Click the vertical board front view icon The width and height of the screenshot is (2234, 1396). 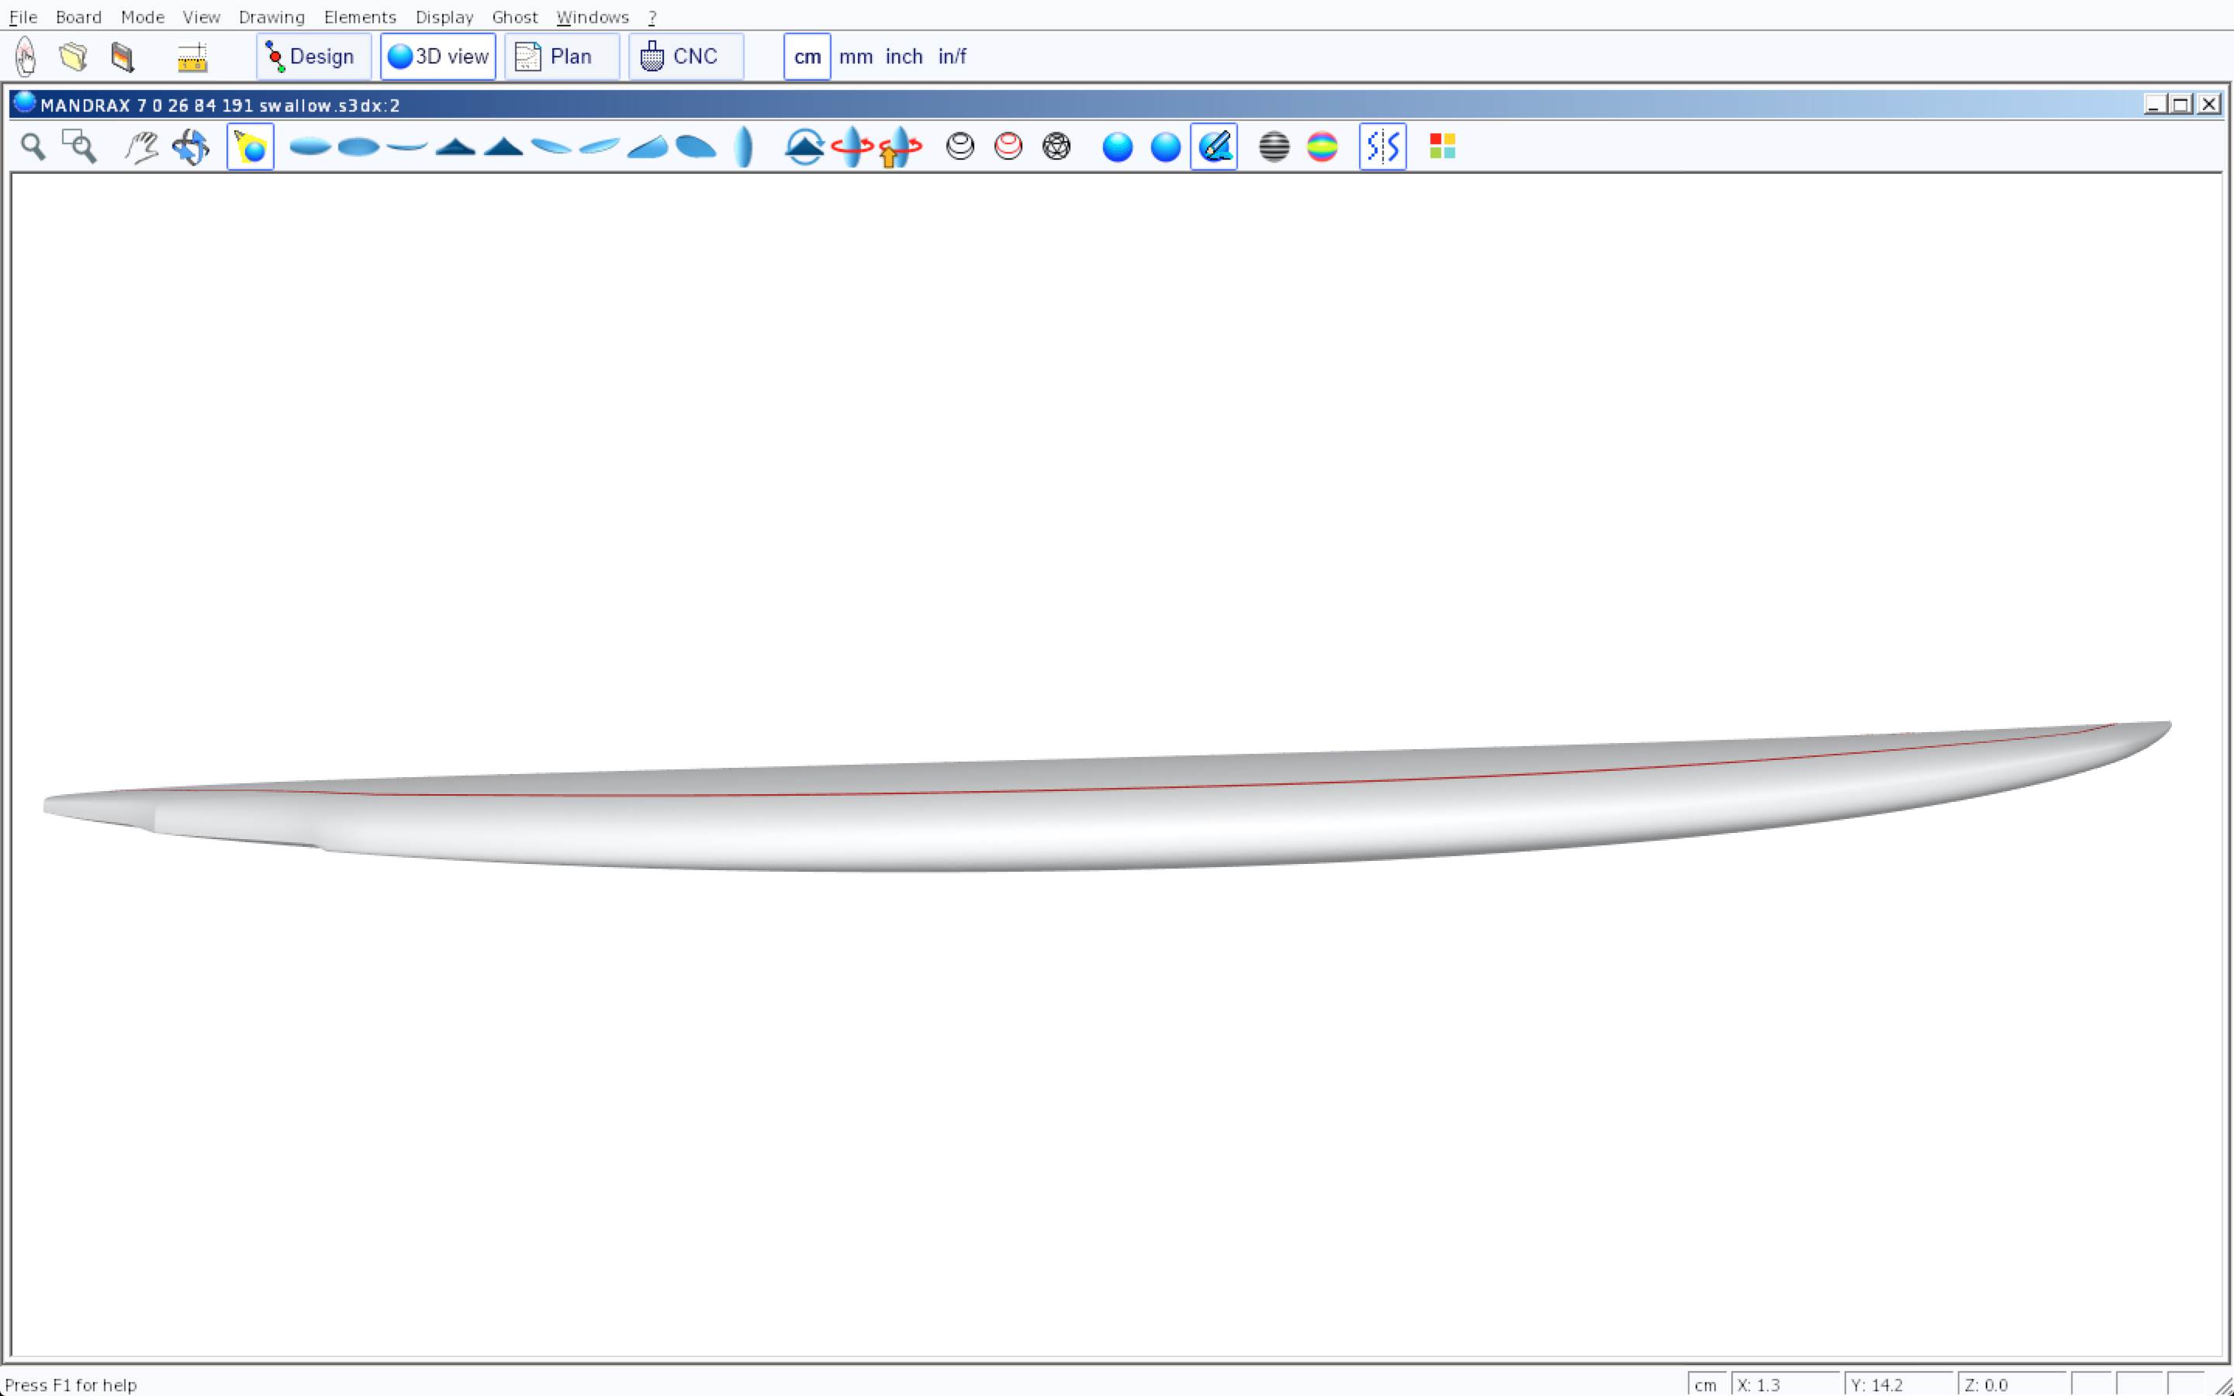[x=743, y=146]
